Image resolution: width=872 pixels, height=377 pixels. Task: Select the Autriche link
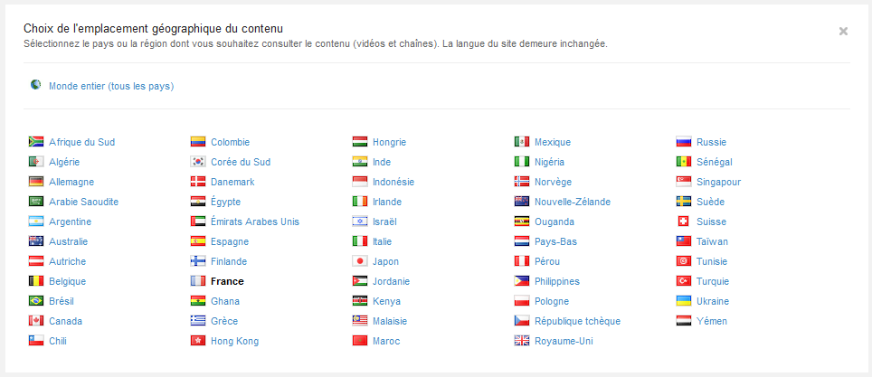67,261
